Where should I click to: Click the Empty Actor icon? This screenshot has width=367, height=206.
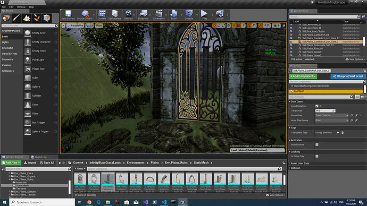tap(28, 33)
